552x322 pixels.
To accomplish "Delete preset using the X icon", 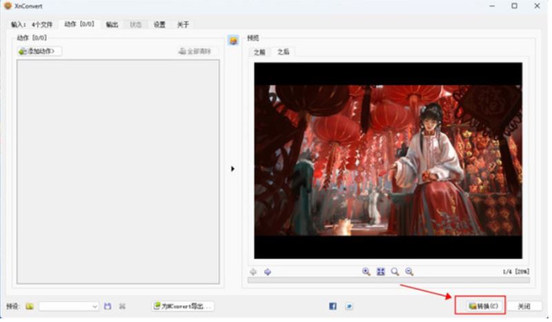I will 122,306.
